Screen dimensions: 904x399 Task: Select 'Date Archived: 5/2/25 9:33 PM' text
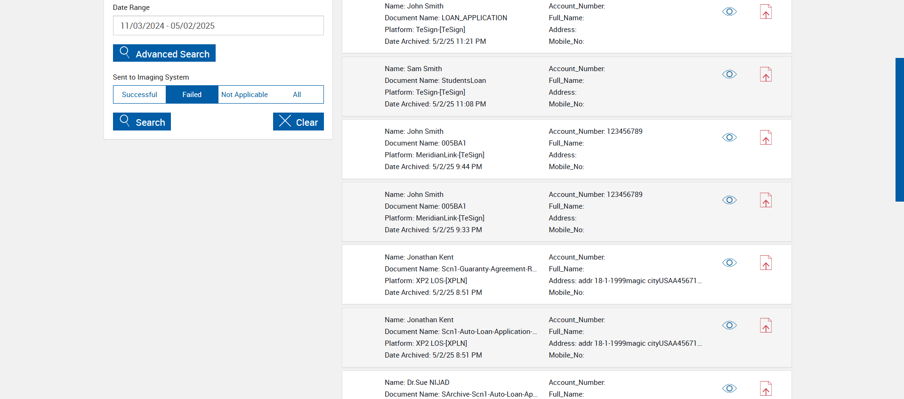click(x=433, y=230)
